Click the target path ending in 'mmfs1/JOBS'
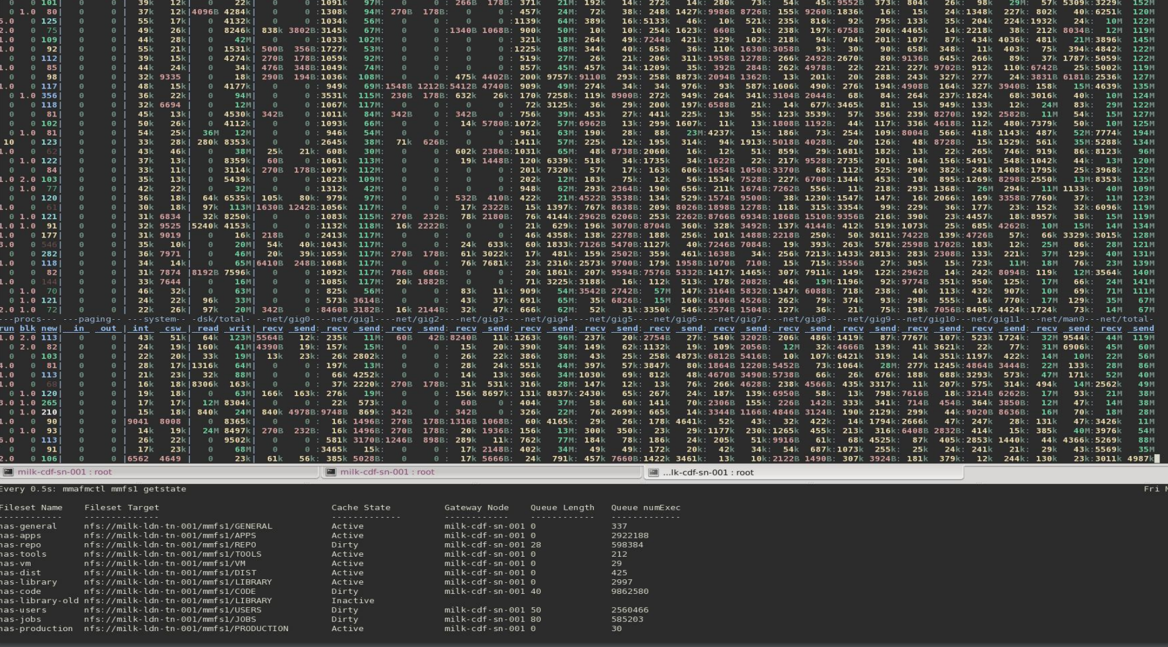Screen dimensions: 1168x647 [x=170, y=619]
